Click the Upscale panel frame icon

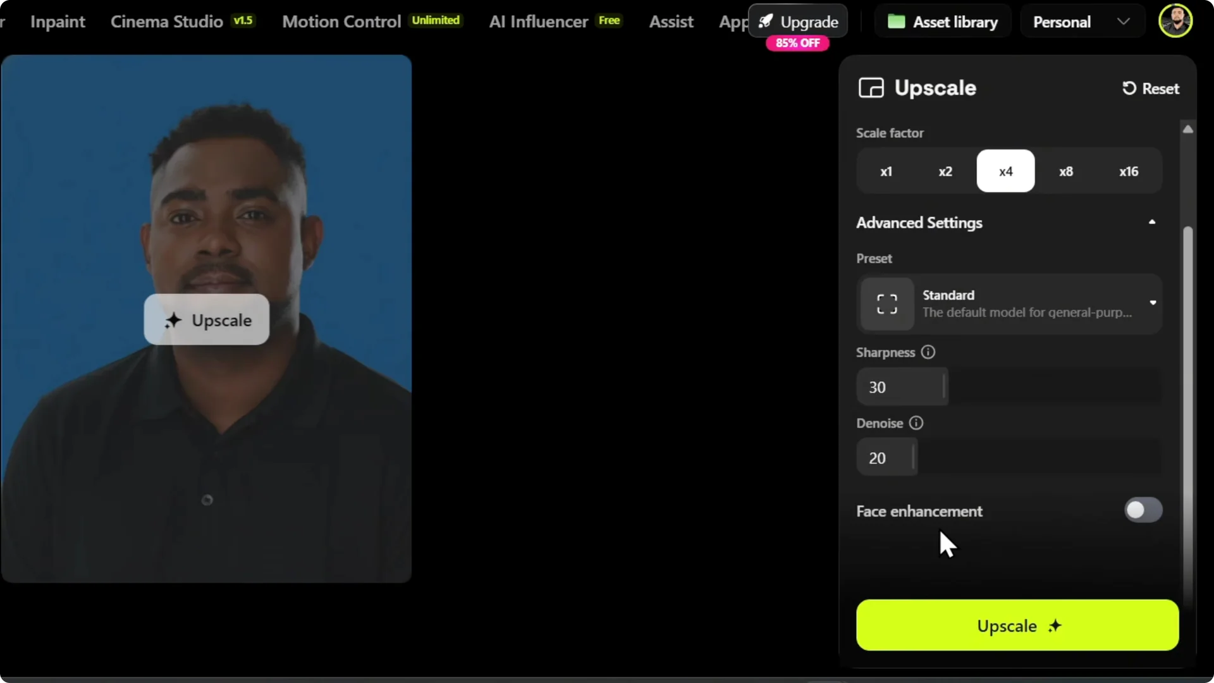(871, 88)
